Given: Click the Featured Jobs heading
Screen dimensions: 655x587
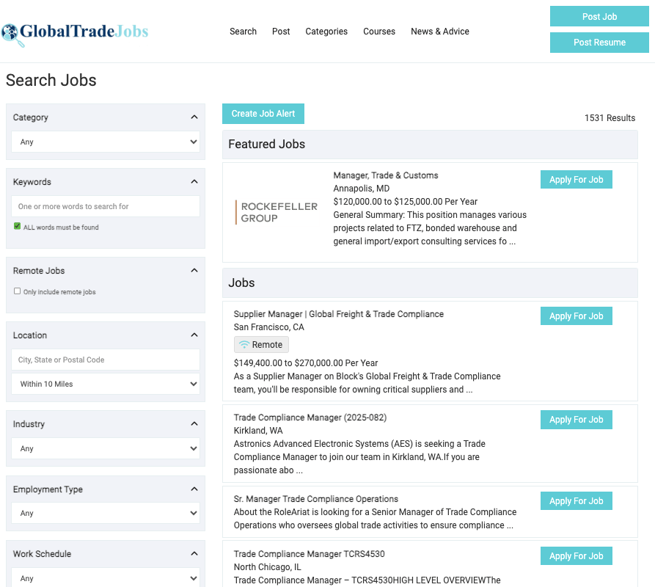Looking at the screenshot, I should point(266,144).
